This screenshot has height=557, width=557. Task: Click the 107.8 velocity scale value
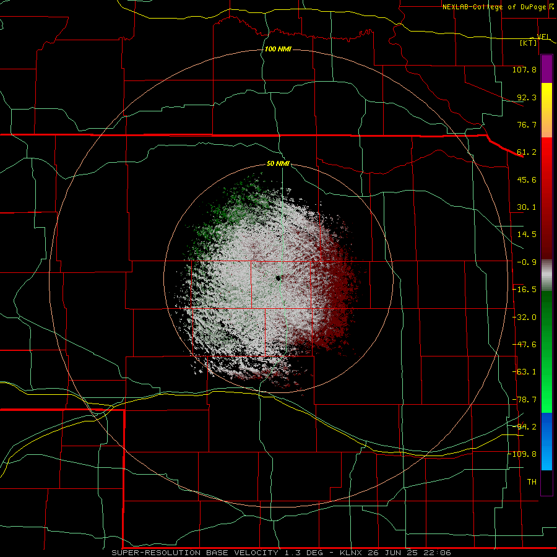524,69
